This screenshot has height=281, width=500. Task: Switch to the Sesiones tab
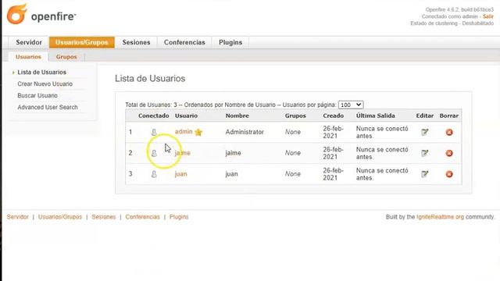(x=136, y=42)
